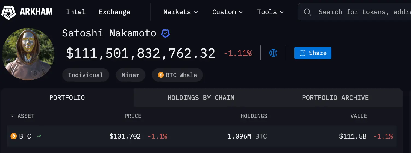The image size is (411, 153).
Task: Click the search magnifier icon
Action: coord(307,12)
